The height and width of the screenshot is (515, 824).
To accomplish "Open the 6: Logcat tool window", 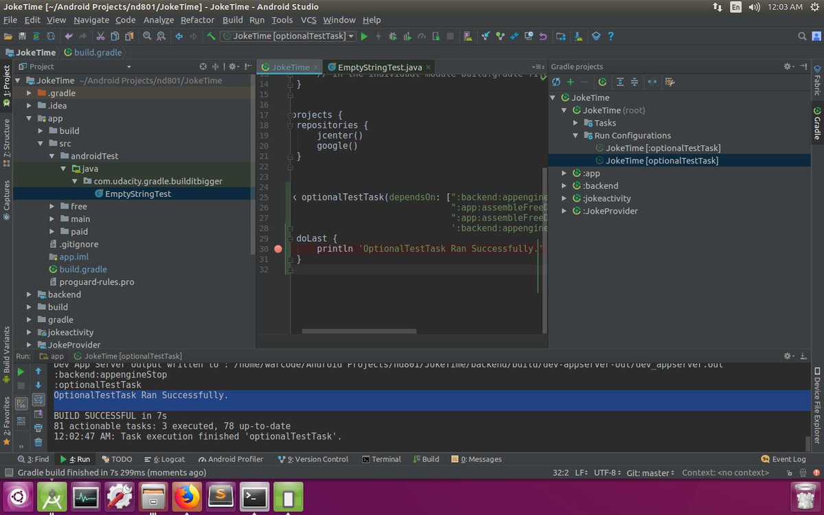I will 165,459.
